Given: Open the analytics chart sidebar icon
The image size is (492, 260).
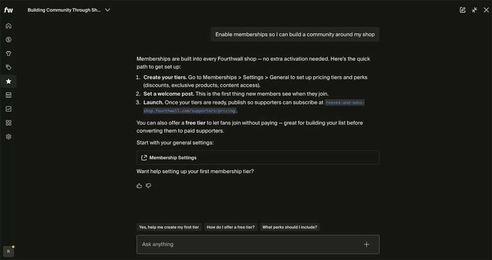Looking at the screenshot, I should coord(9,109).
